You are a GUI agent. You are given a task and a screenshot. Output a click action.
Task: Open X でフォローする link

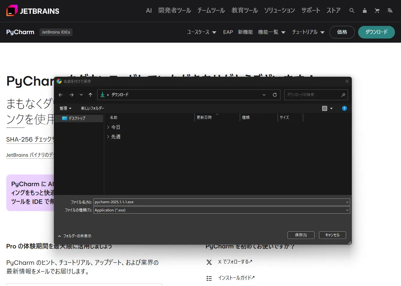235,262
